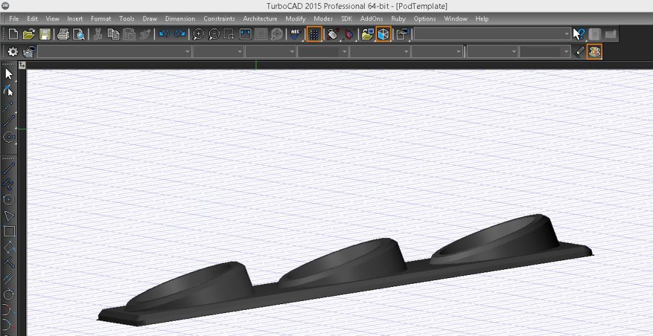Select the dotted construction line tool

(9, 106)
